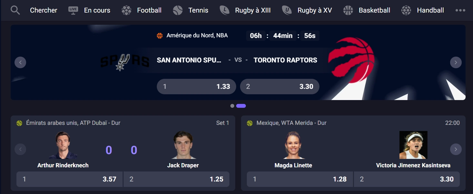Pick Magda Linette odds 1.28

[300, 179]
